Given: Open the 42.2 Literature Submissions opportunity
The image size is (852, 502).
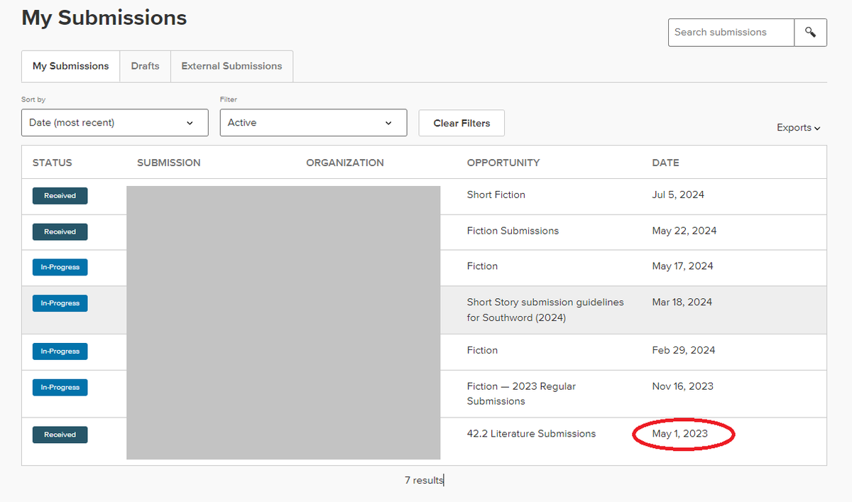Looking at the screenshot, I should pyautogui.click(x=531, y=433).
